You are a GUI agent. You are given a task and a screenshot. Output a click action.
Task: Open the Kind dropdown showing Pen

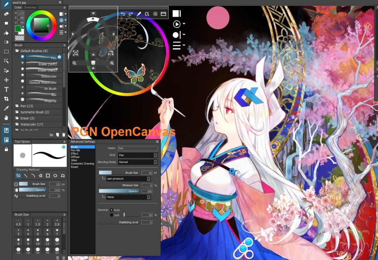point(138,155)
